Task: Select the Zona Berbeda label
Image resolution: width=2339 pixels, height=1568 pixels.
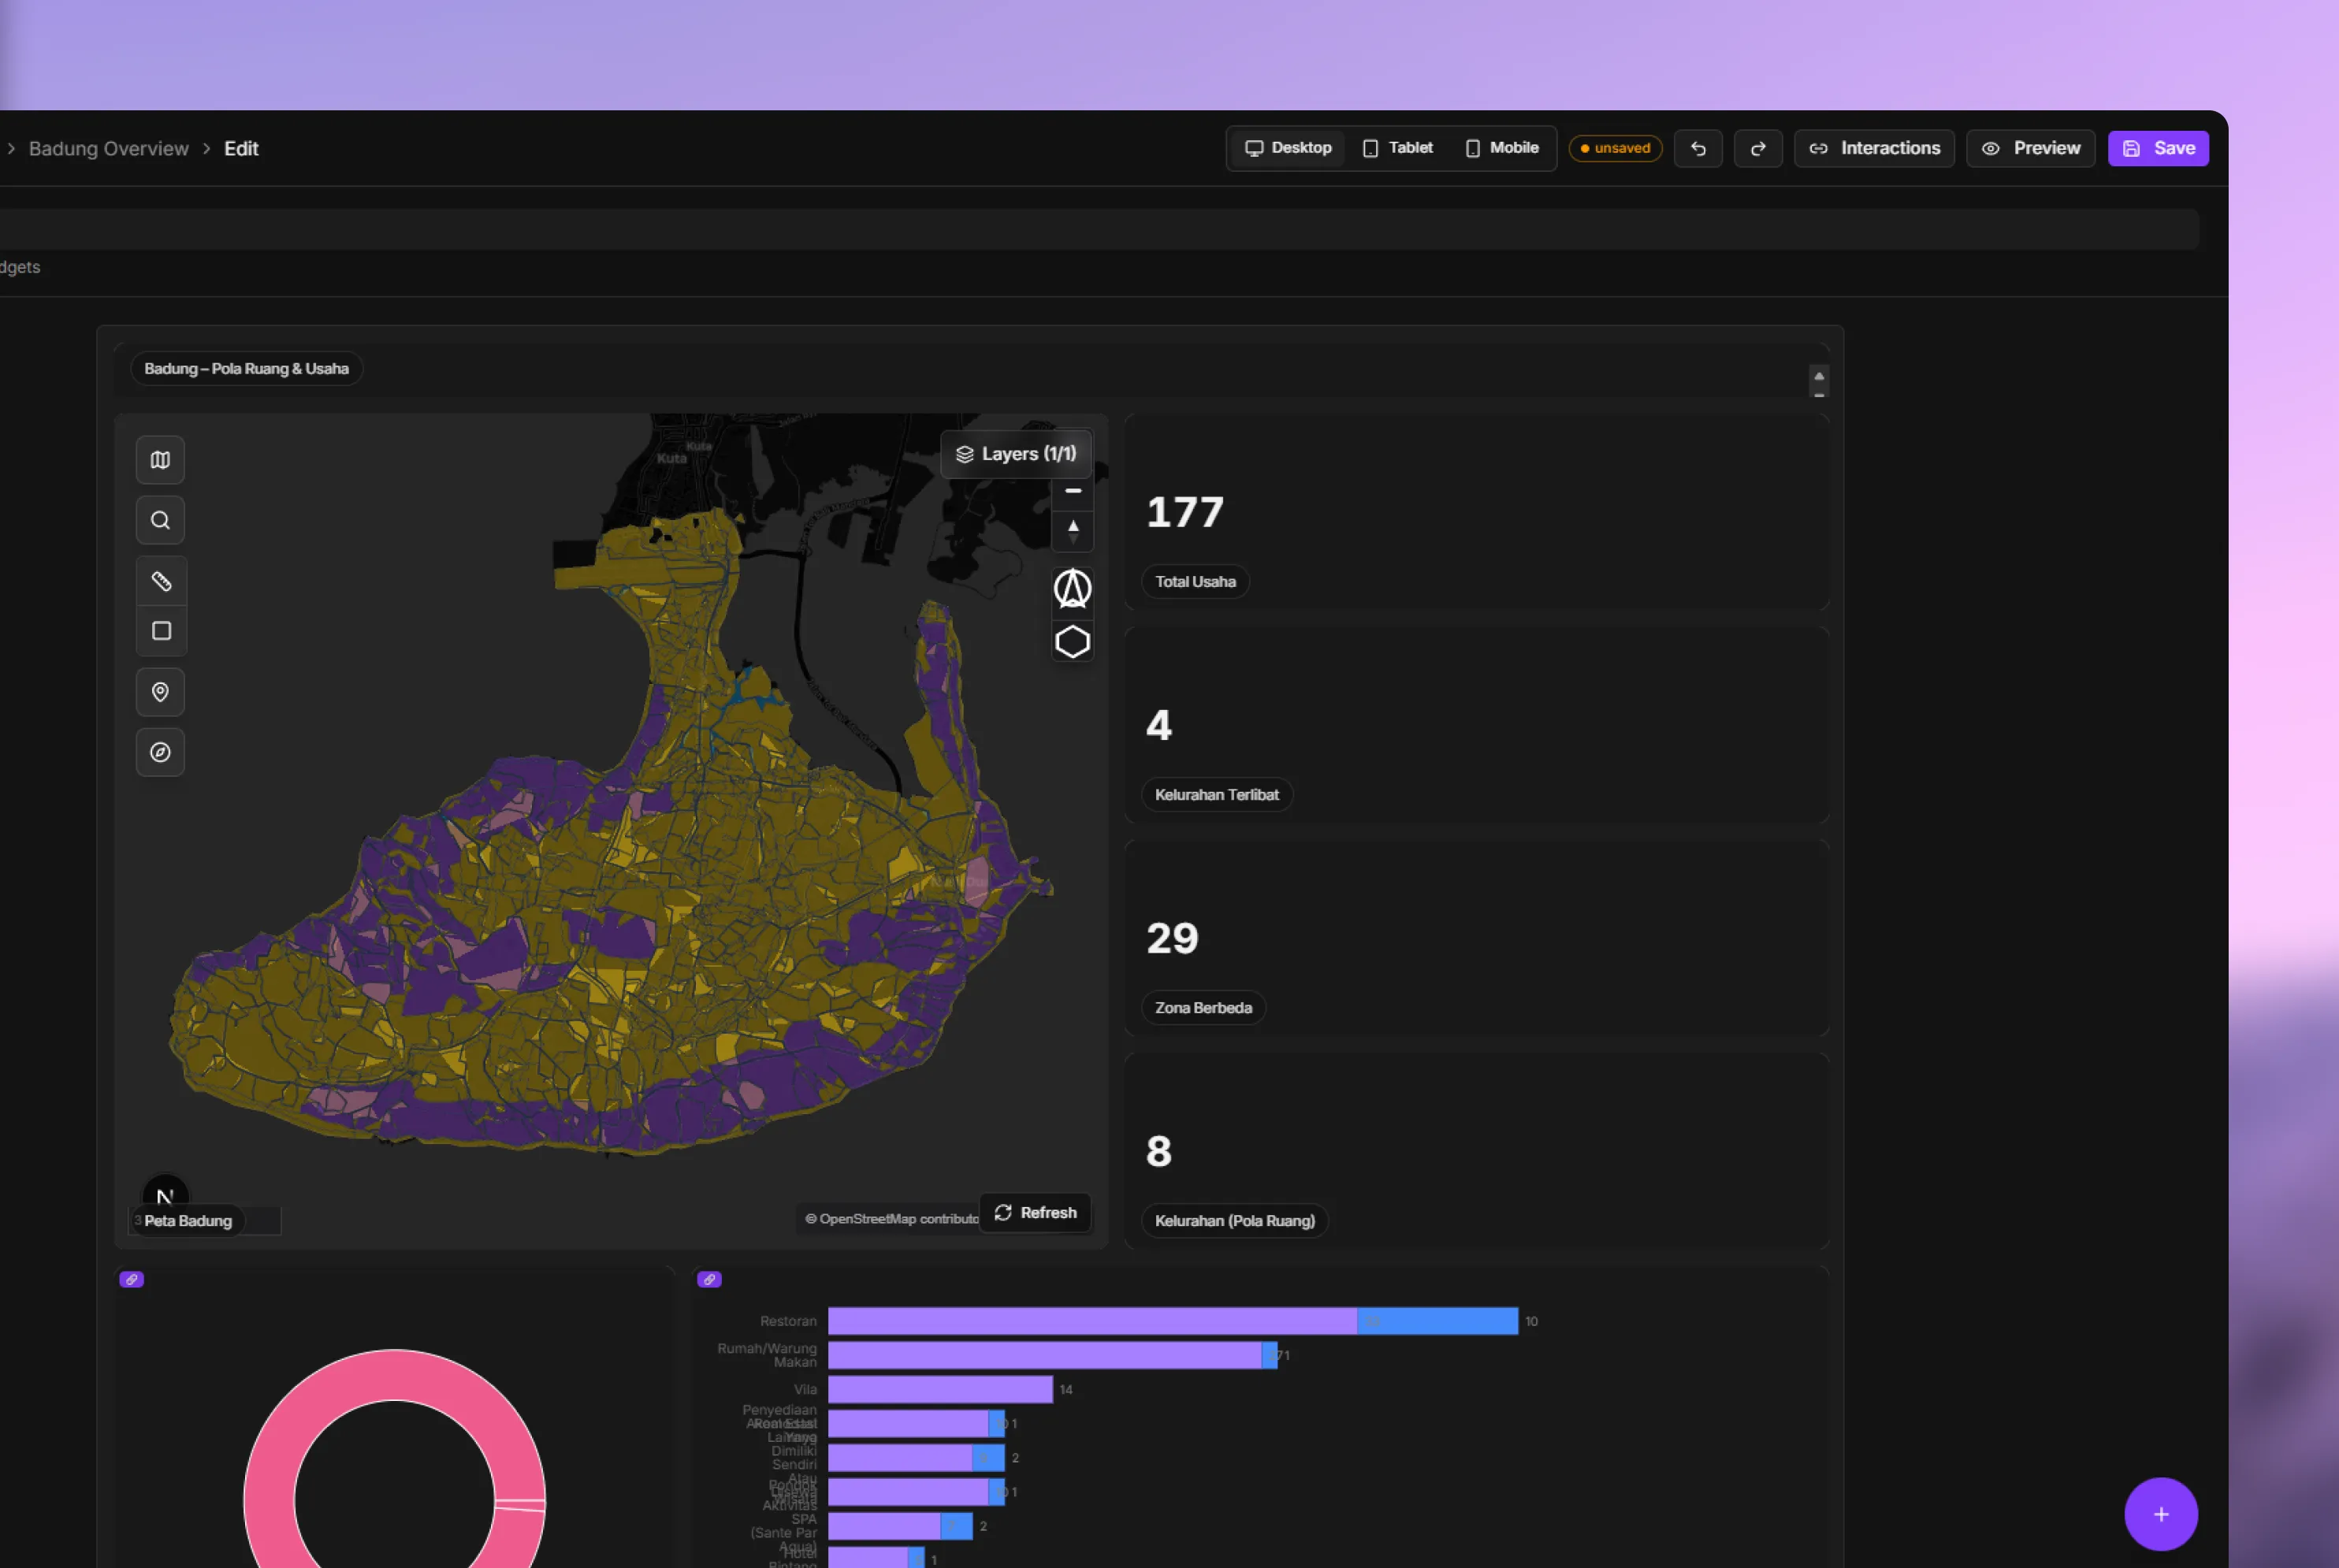Action: click(1203, 1008)
